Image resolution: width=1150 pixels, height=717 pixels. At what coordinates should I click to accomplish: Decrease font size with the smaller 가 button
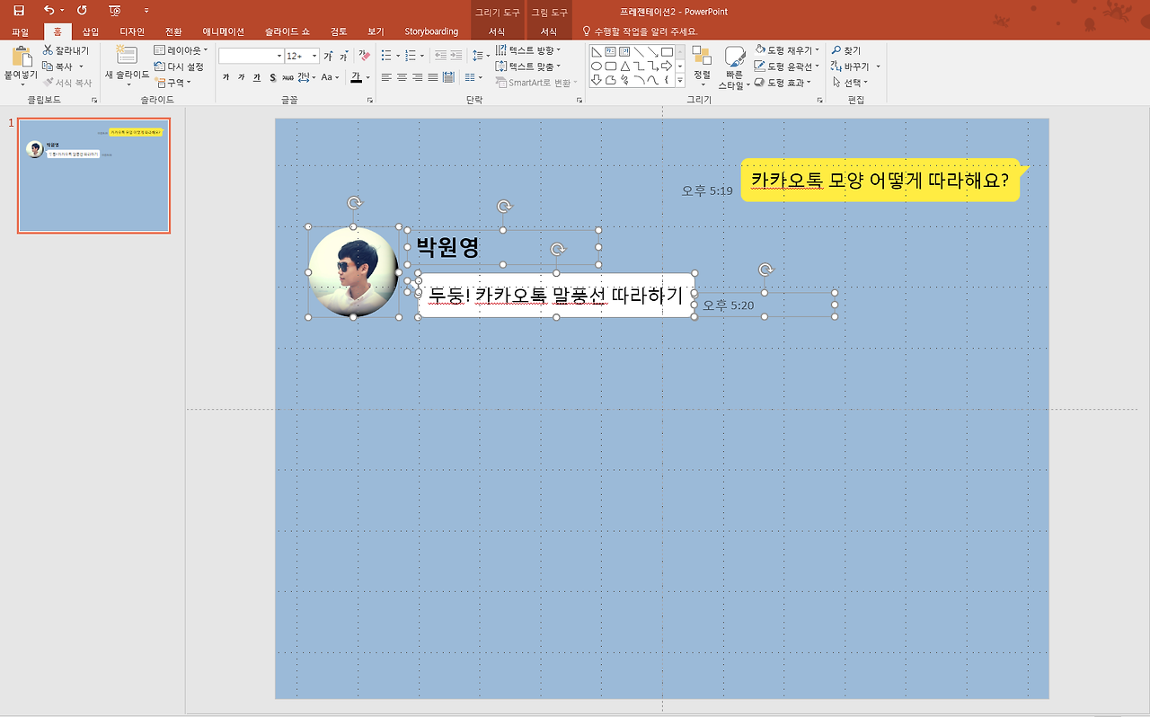[x=343, y=56]
